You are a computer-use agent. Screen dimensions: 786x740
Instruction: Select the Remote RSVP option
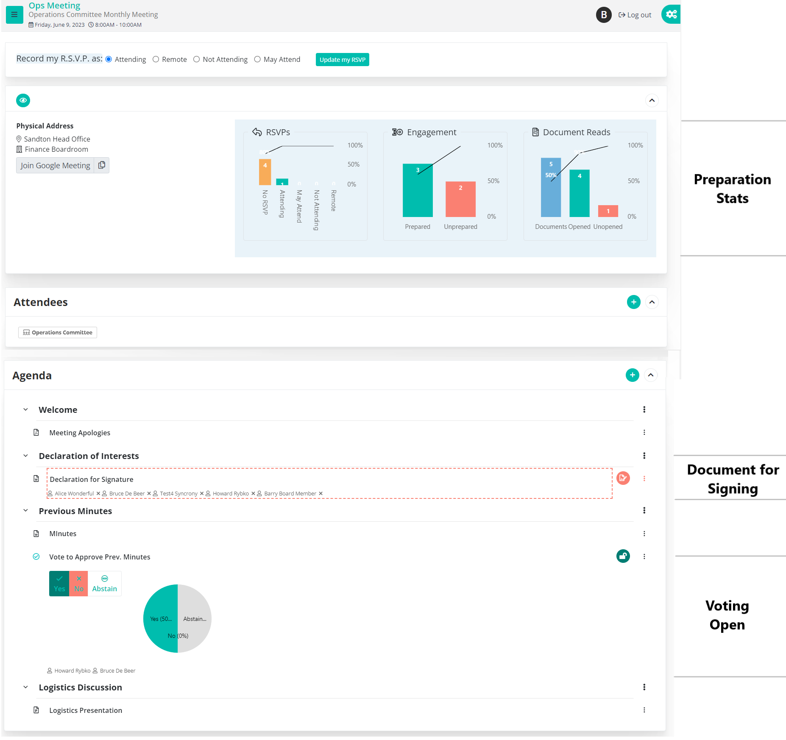click(156, 59)
